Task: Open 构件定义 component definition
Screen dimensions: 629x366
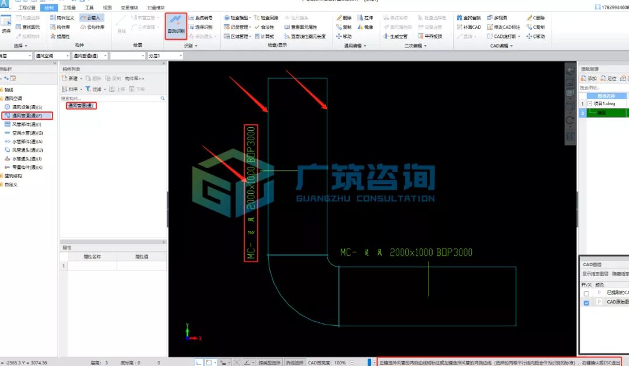Action: click(62, 18)
